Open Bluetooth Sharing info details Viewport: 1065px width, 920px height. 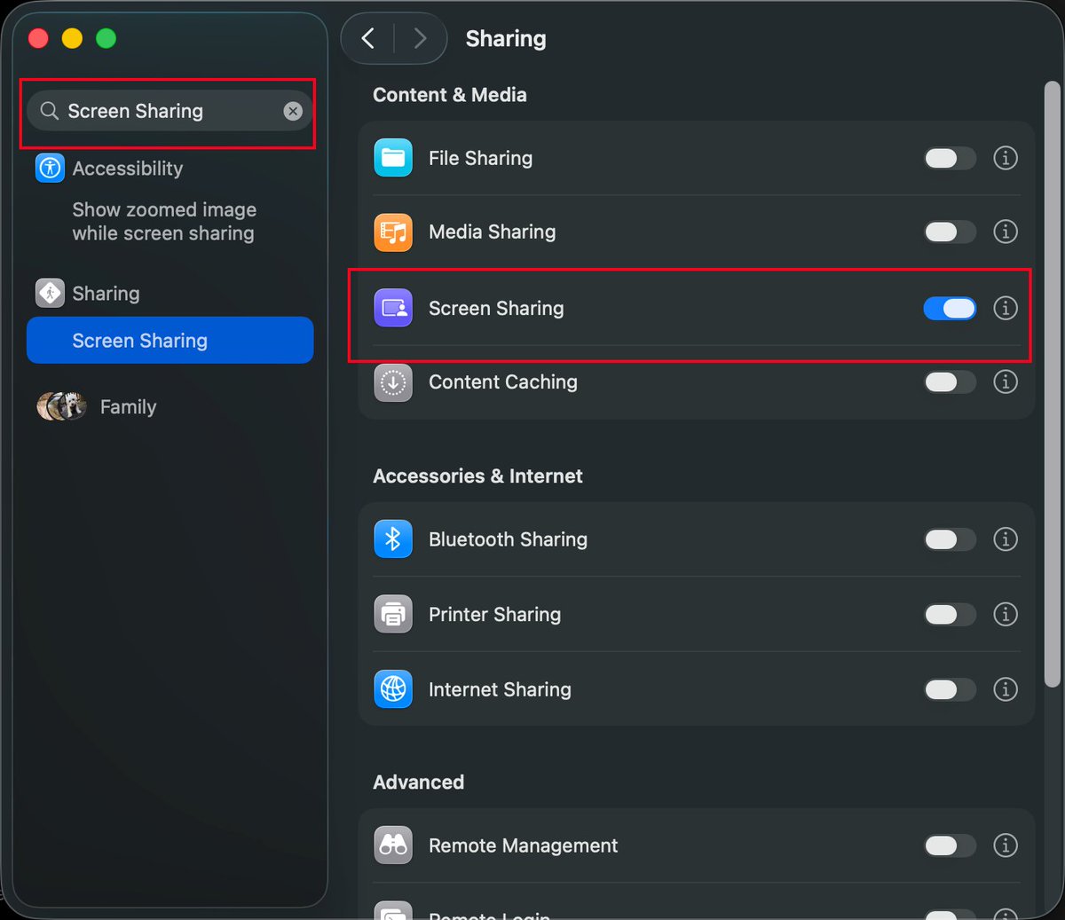(1006, 539)
